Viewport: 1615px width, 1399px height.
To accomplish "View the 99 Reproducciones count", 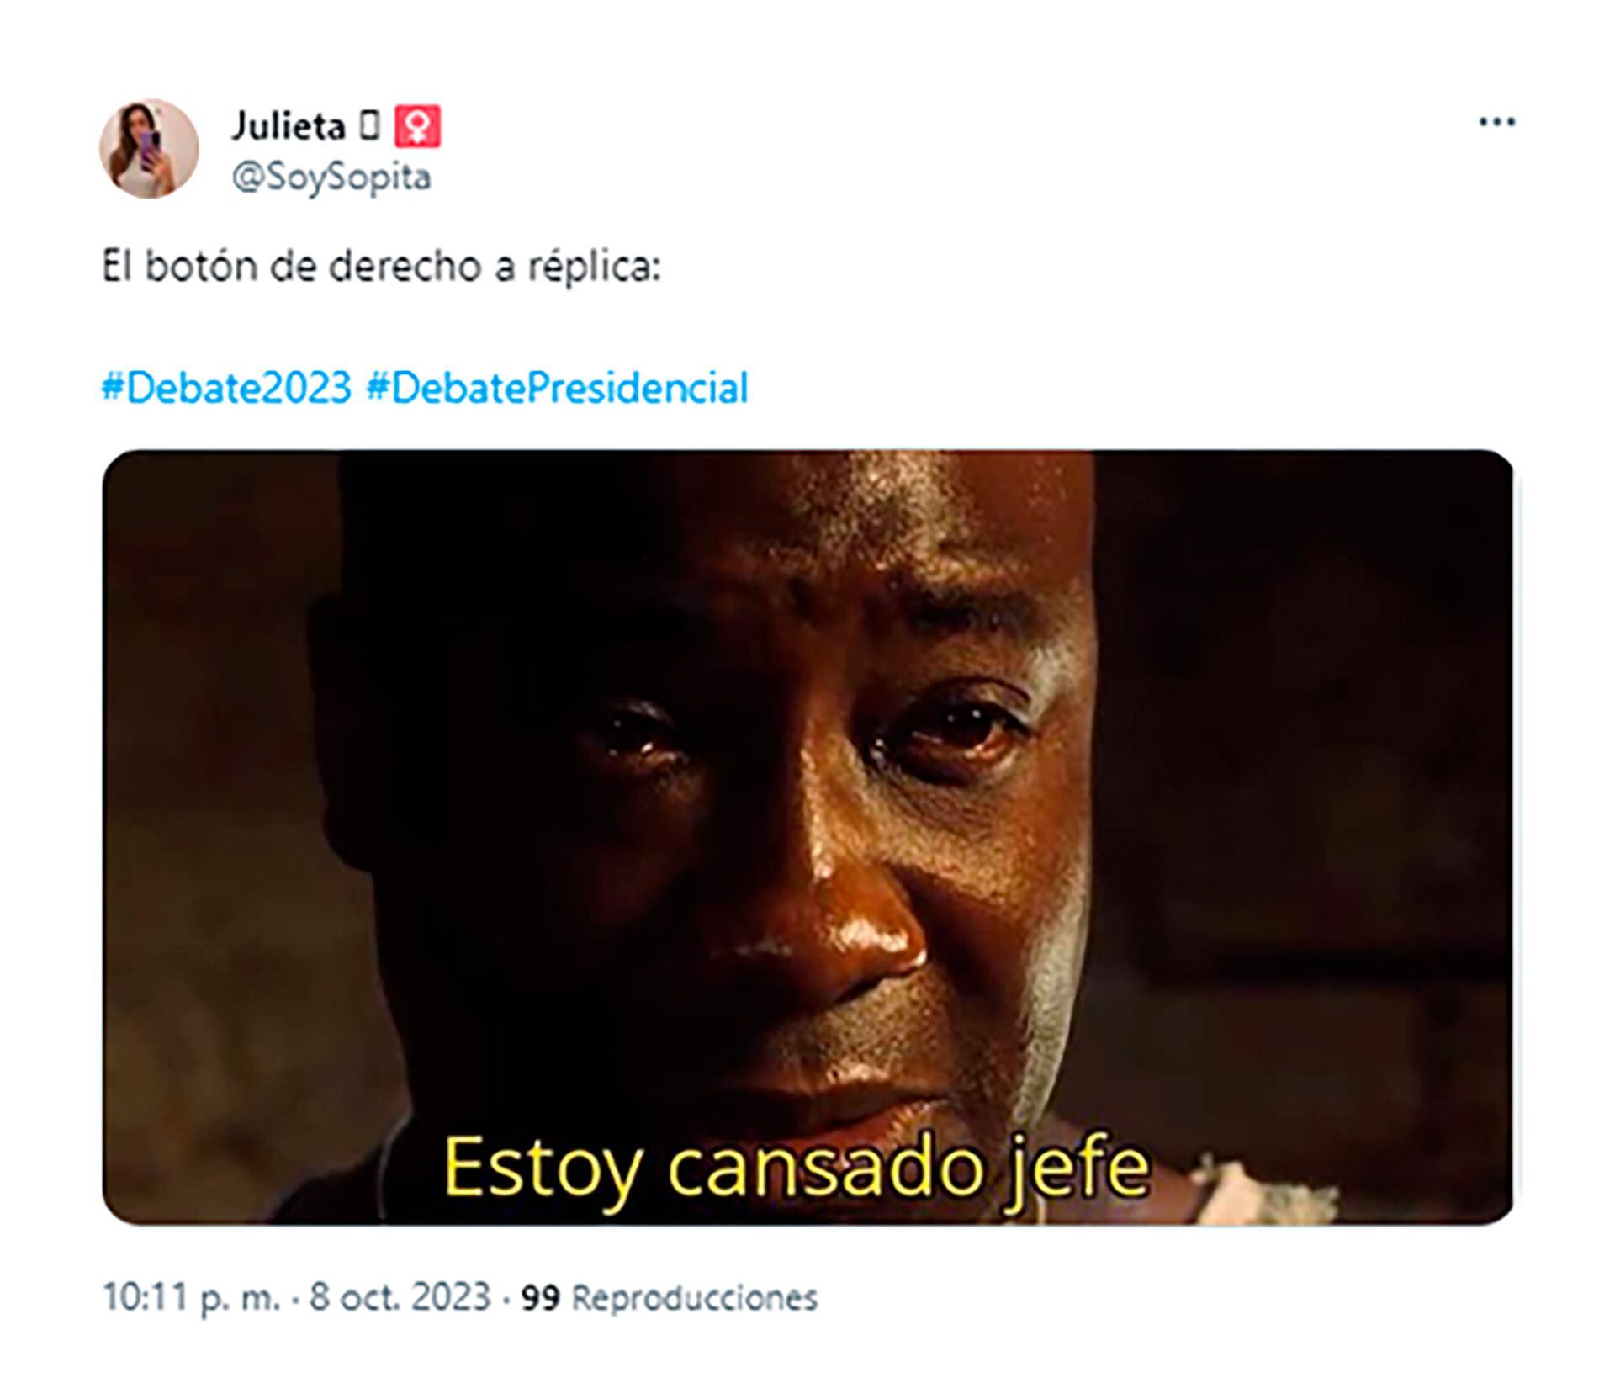I will [x=670, y=1298].
